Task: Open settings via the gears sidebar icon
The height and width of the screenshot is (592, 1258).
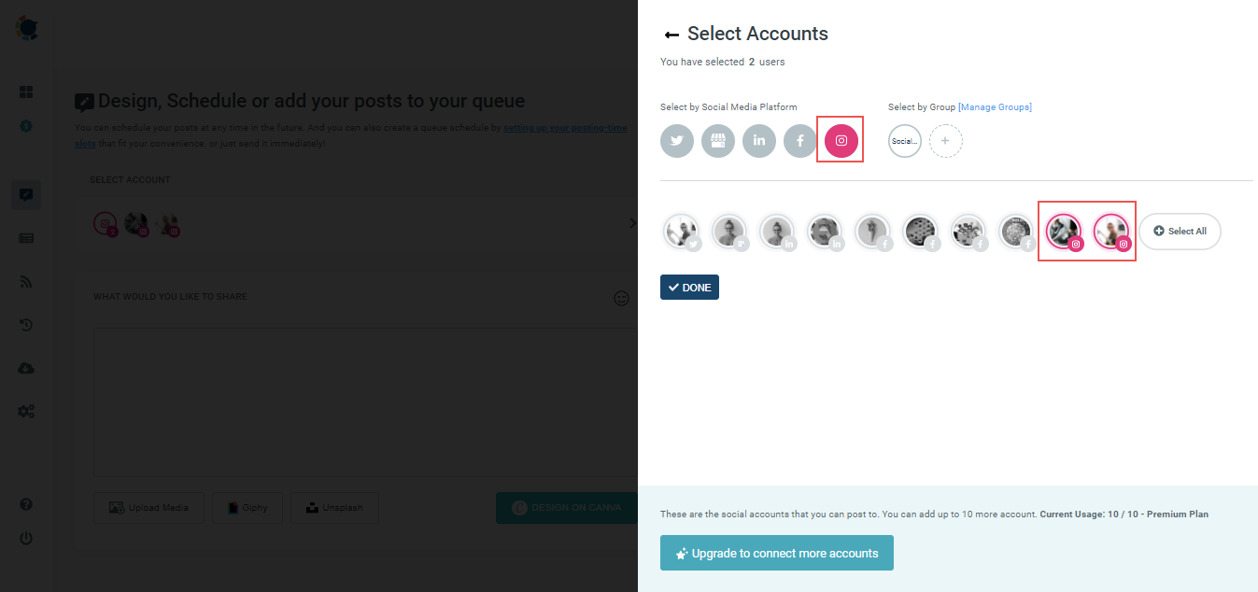Action: click(25, 411)
